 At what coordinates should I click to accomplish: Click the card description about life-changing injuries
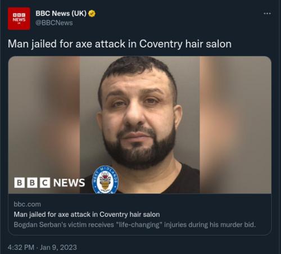click(135, 224)
